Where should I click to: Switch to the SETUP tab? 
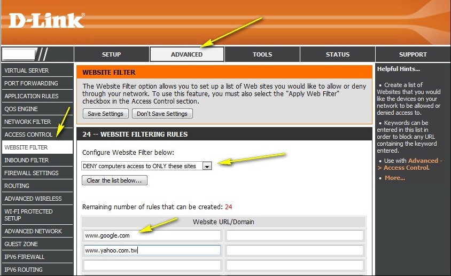[x=111, y=54]
